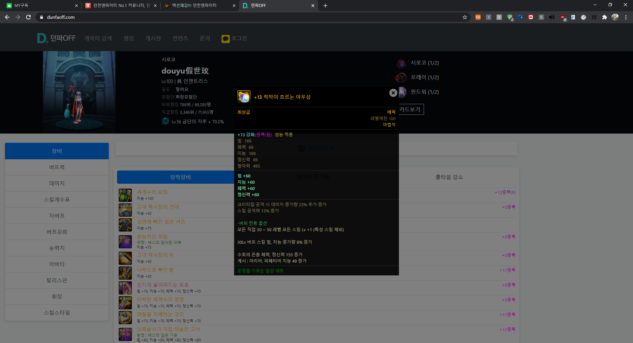Click the 카드보기 button

(411, 109)
